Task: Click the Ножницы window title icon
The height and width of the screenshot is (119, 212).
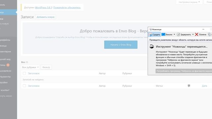Action: point(150,29)
